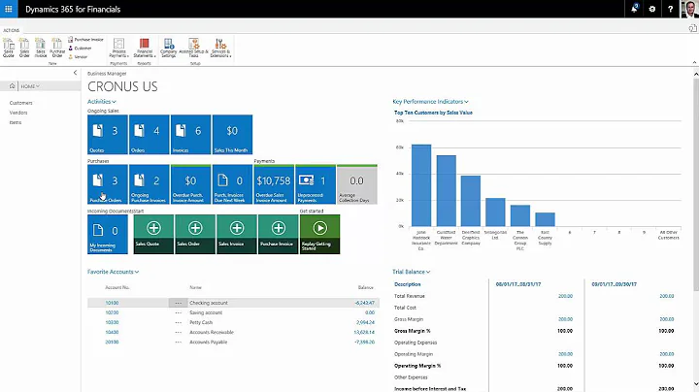Screen dimensions: 699x392
Task: Open account number 10200 link
Action: coord(112,312)
